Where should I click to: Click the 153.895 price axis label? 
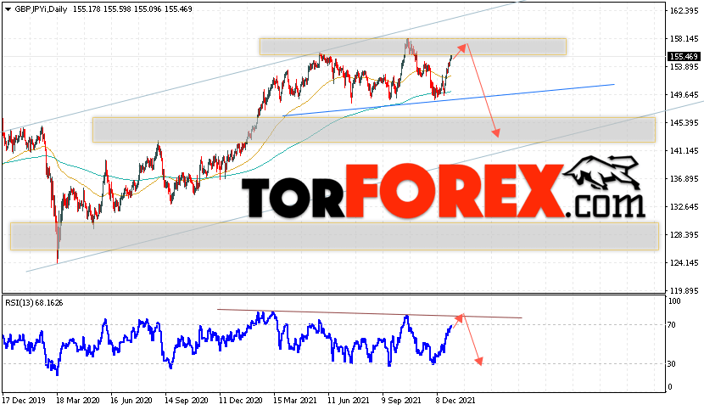tap(684, 67)
